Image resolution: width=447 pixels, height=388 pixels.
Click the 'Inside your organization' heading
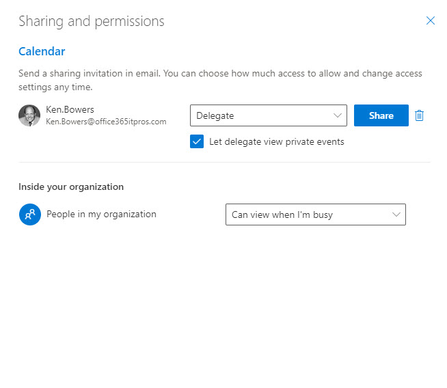coord(71,187)
